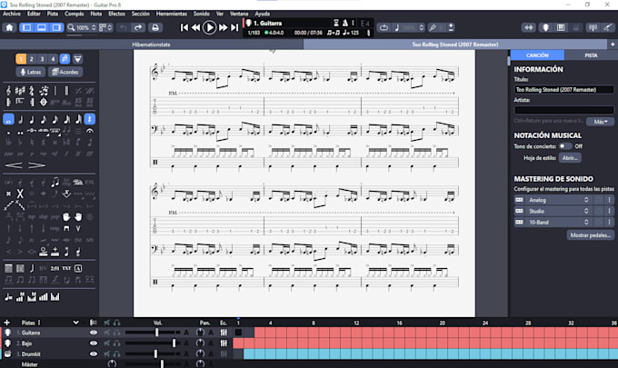Click the Guitarra track instrument icon

point(7,333)
